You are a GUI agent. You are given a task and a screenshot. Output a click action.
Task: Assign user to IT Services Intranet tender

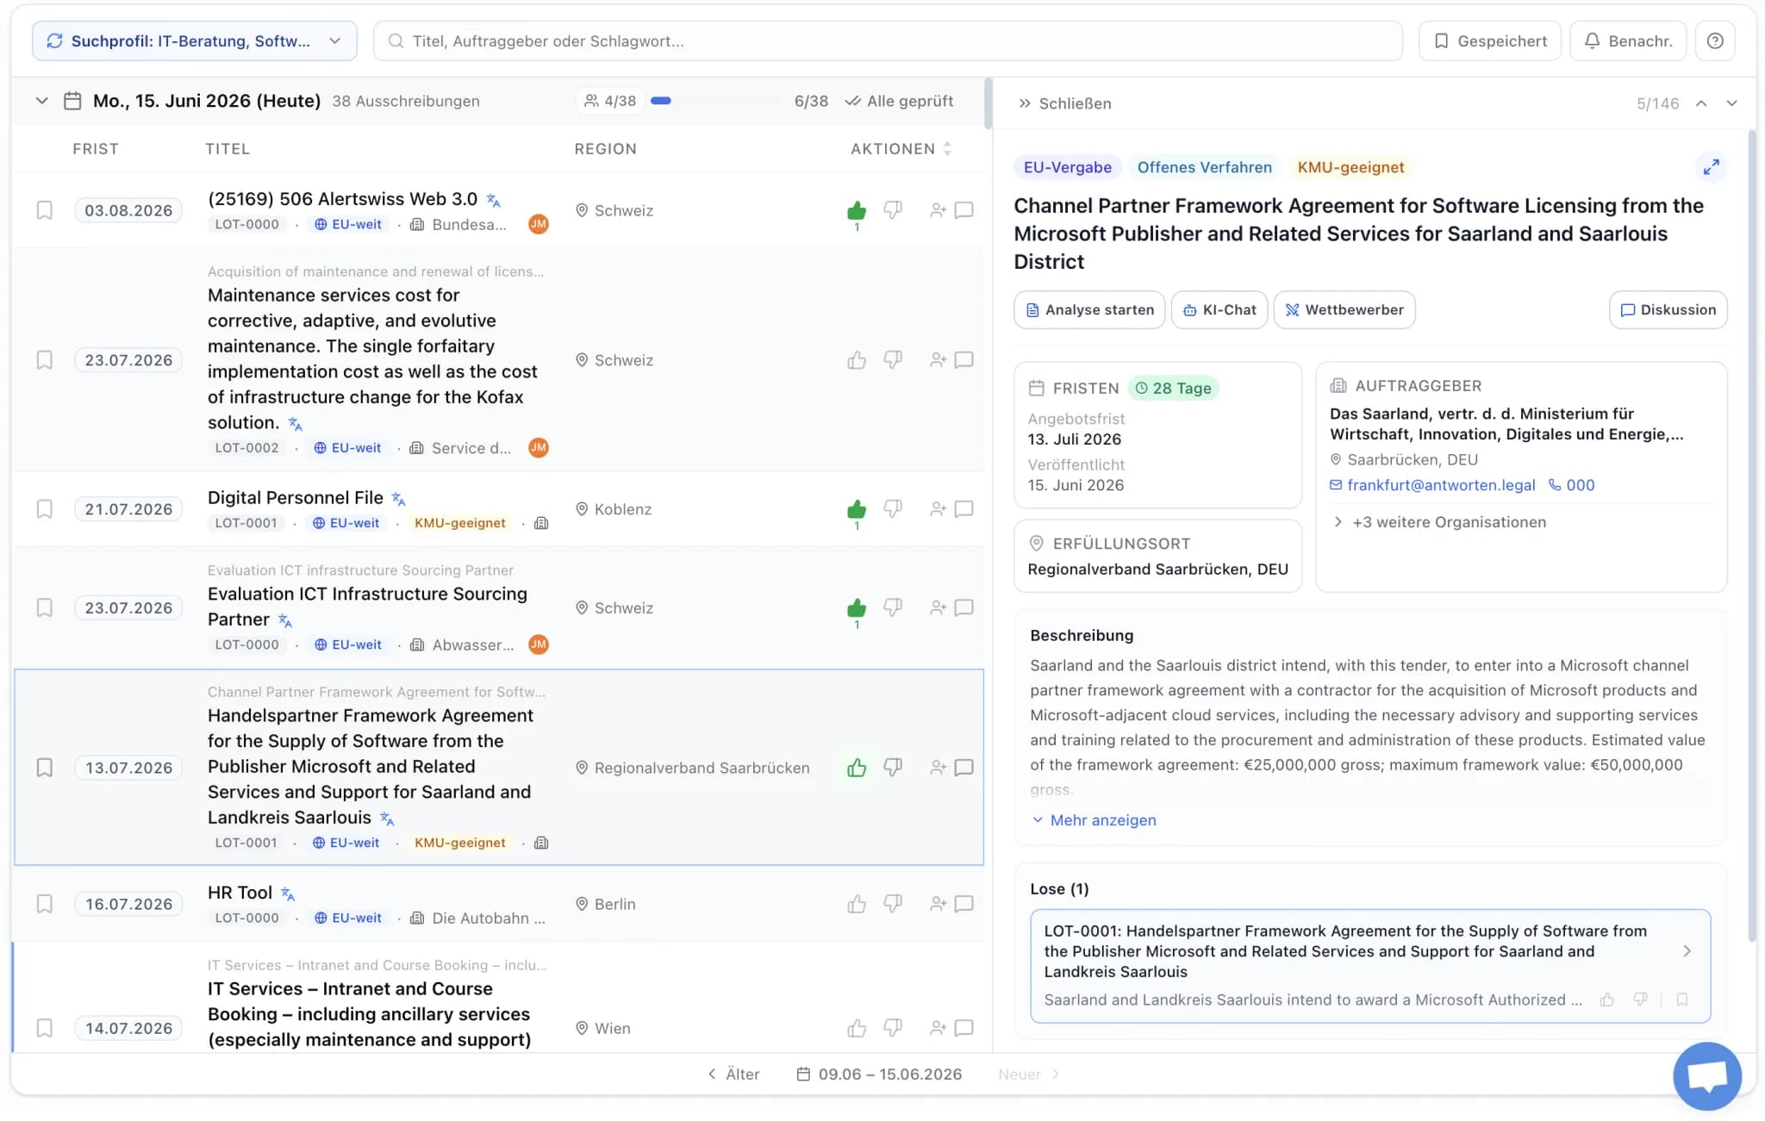coord(938,1028)
